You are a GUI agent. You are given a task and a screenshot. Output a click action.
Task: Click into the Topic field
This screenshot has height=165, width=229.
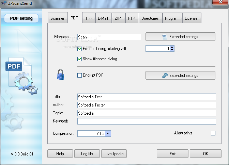coord(147,113)
